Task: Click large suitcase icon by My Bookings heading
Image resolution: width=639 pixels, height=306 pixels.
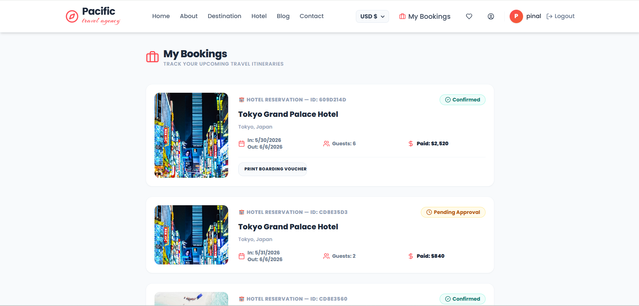Action: click(152, 57)
